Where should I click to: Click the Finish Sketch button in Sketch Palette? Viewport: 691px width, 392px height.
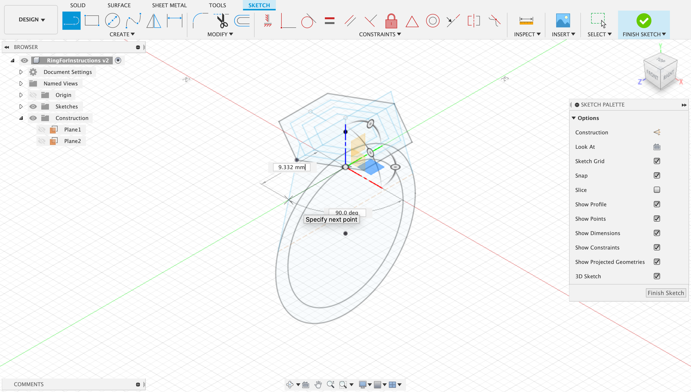pos(666,293)
